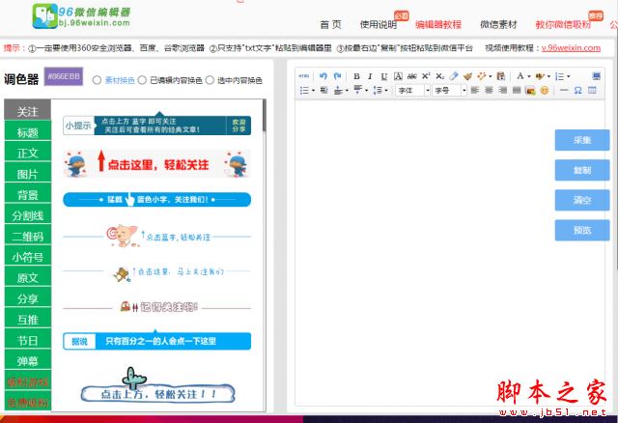Image resolution: width=618 pixels, height=423 pixels.
Task: Switch to the 正文 template category
Action: 28,153
